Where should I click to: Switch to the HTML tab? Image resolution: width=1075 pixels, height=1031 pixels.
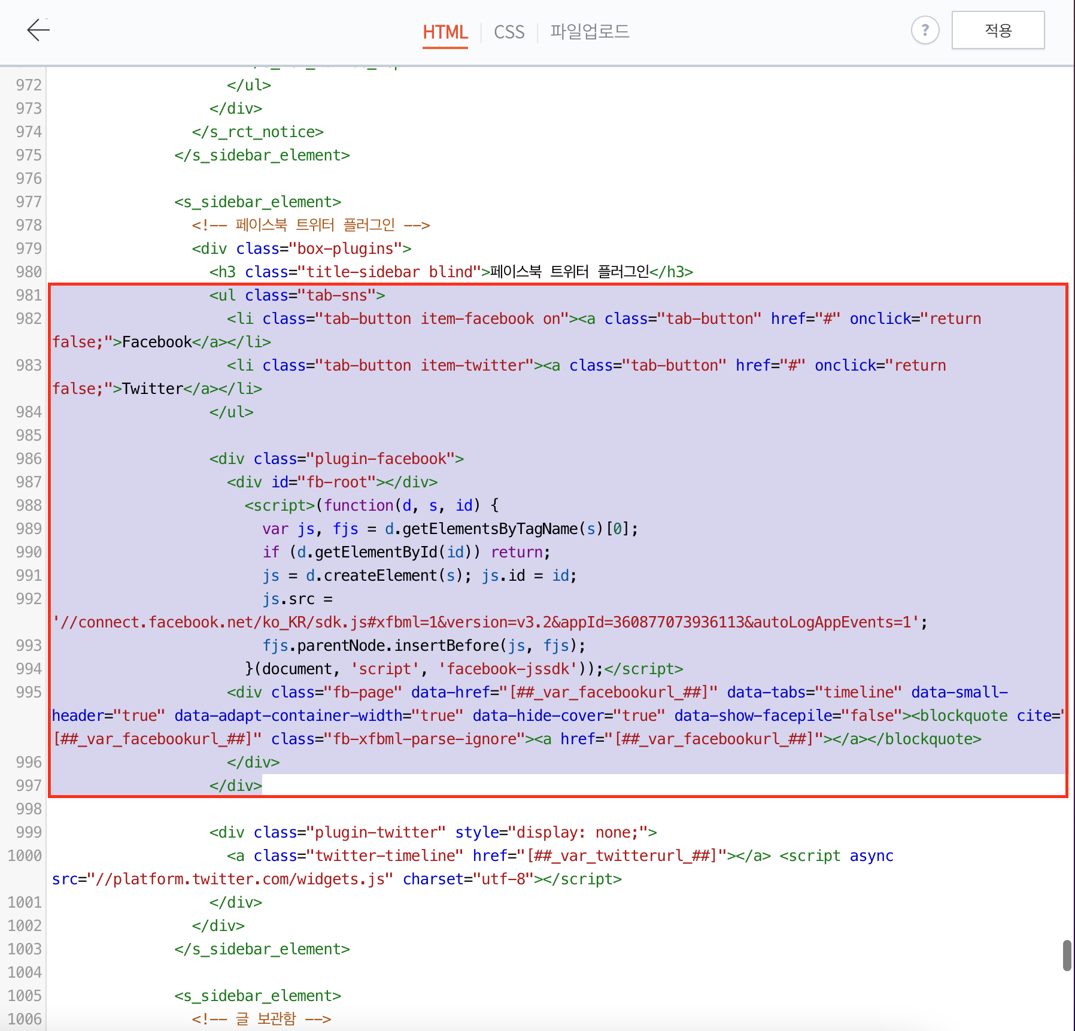click(x=445, y=32)
